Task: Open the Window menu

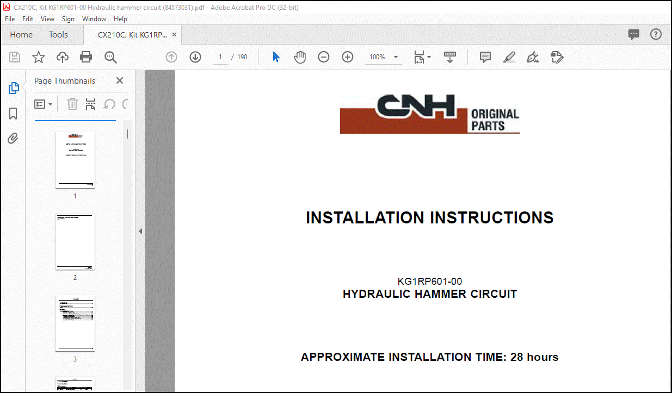Action: pos(94,19)
